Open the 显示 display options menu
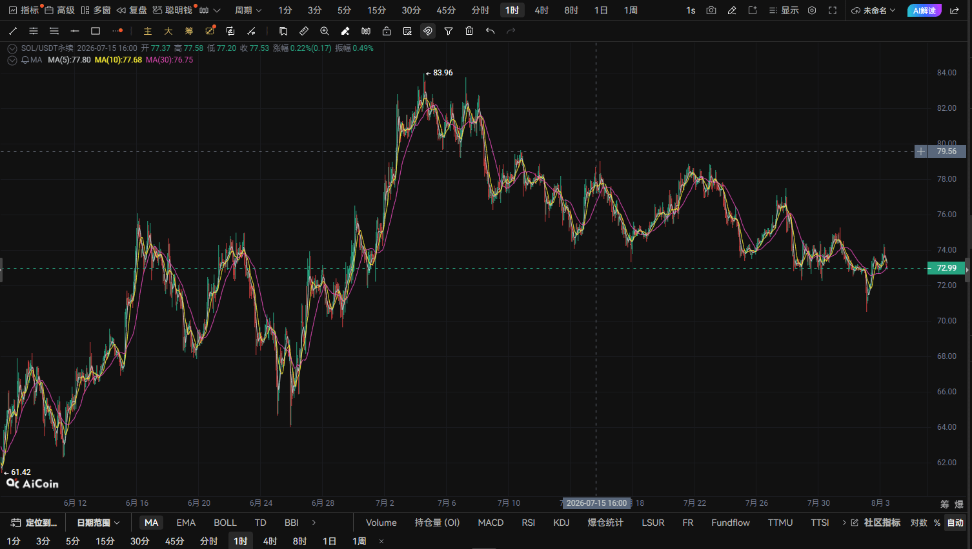The image size is (972, 549). click(784, 10)
